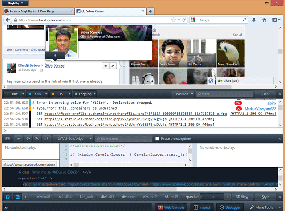Select the div.clearl breadcrumb
Image resolution: width=285 pixels, height=211 pixels.
129,197
